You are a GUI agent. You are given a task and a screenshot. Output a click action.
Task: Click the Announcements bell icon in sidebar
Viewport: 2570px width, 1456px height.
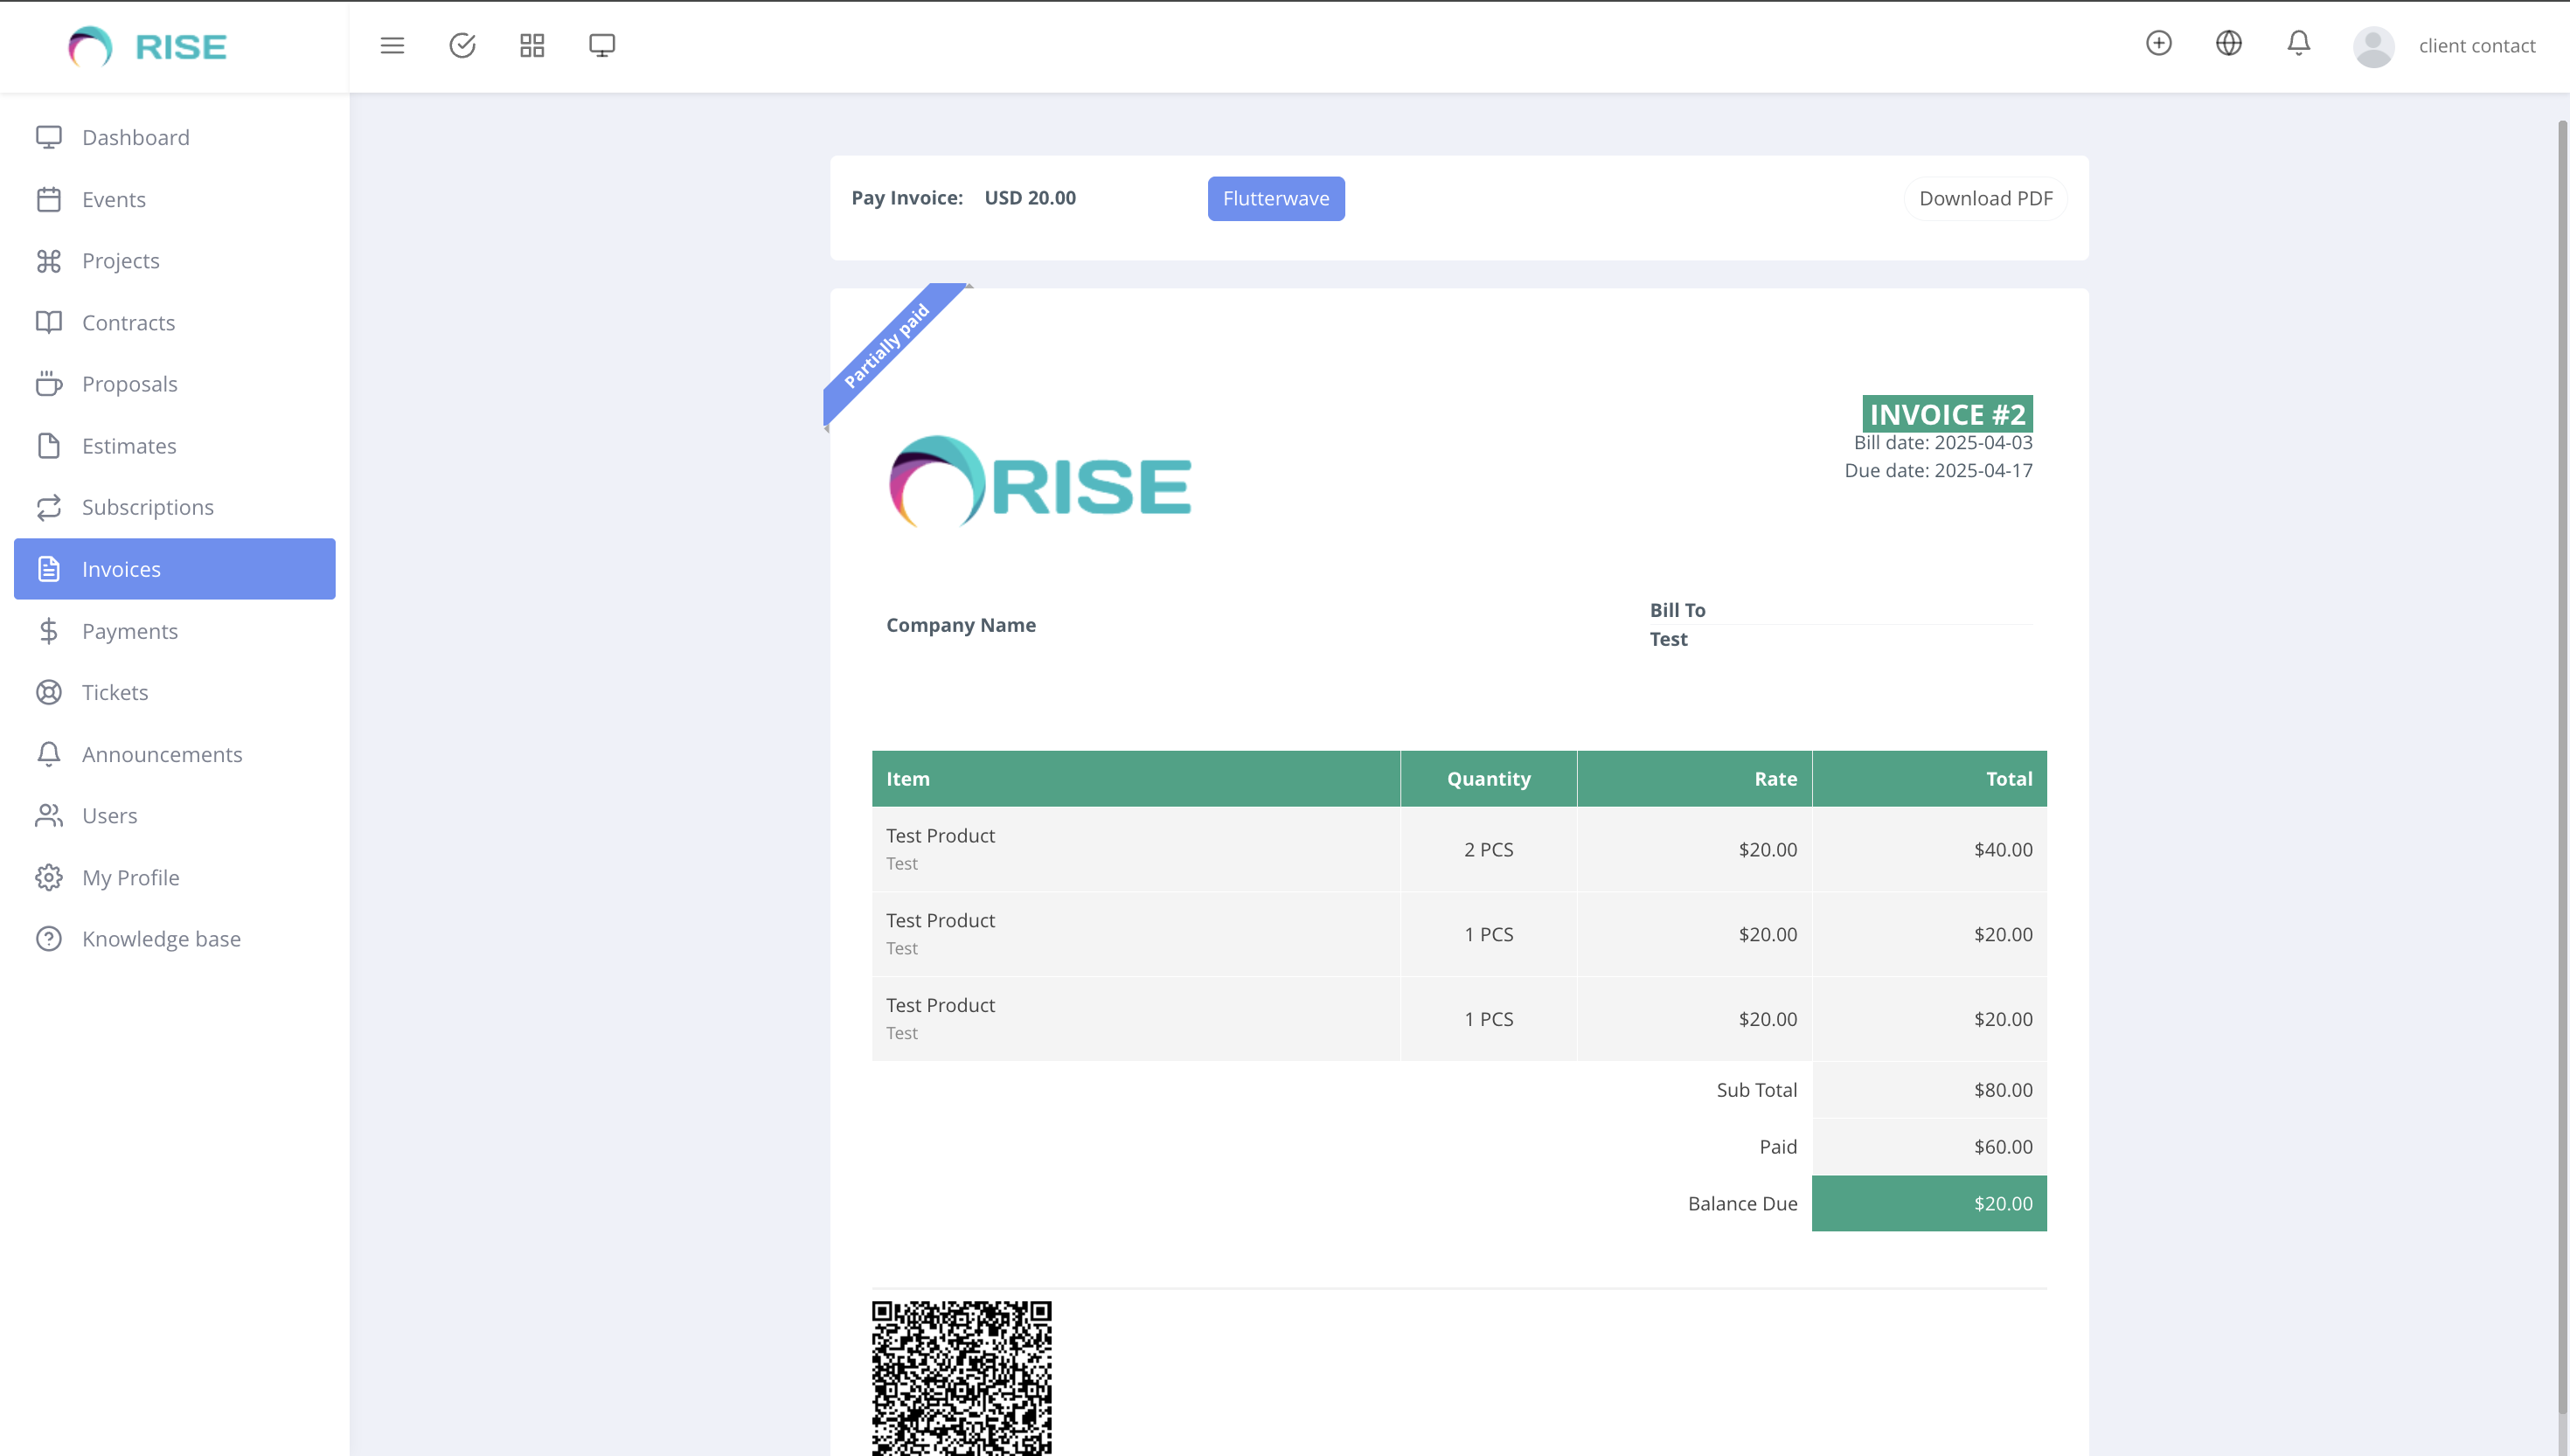coord(51,754)
